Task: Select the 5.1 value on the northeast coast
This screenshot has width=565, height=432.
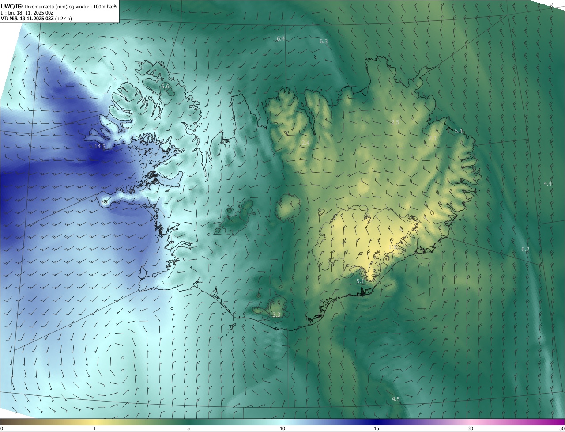Action: coord(459,131)
